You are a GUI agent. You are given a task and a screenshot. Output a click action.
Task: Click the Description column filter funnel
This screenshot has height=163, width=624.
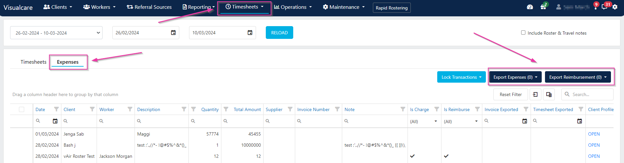click(x=184, y=109)
